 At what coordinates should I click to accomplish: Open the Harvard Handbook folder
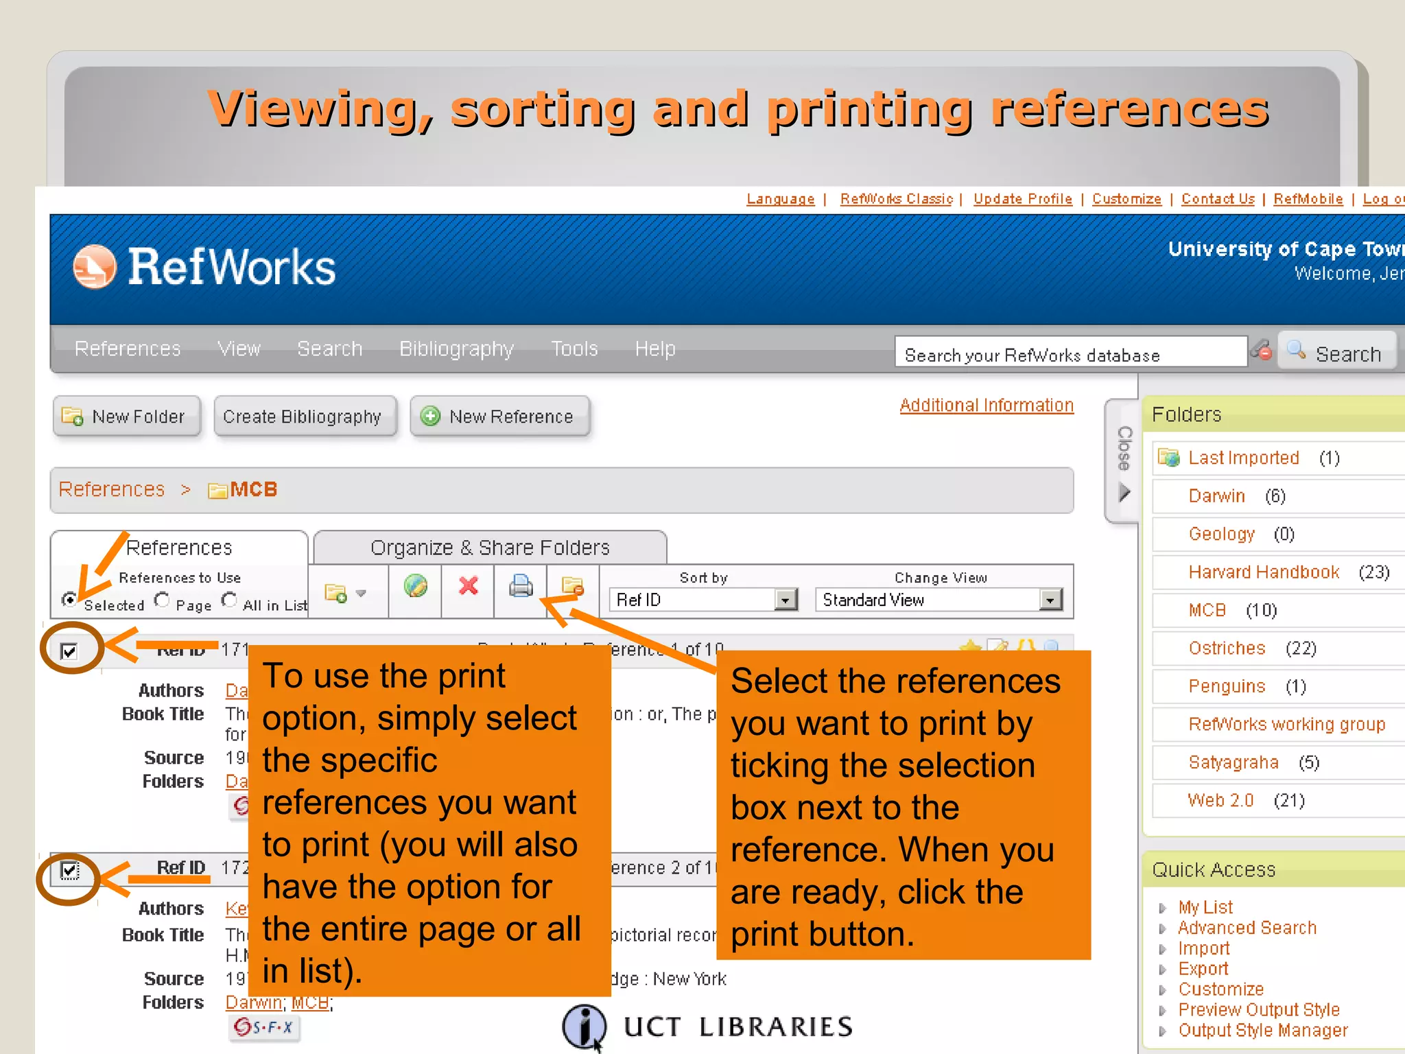tap(1264, 572)
